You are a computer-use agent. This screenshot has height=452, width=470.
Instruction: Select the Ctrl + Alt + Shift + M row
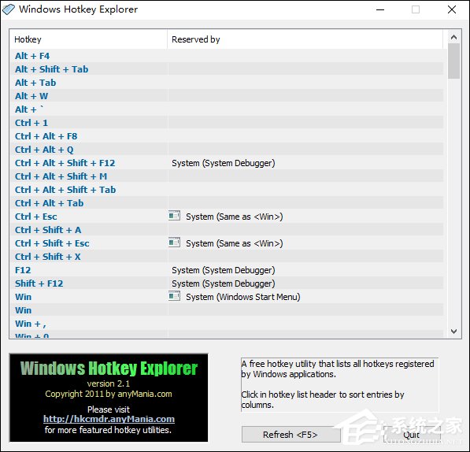click(x=226, y=176)
